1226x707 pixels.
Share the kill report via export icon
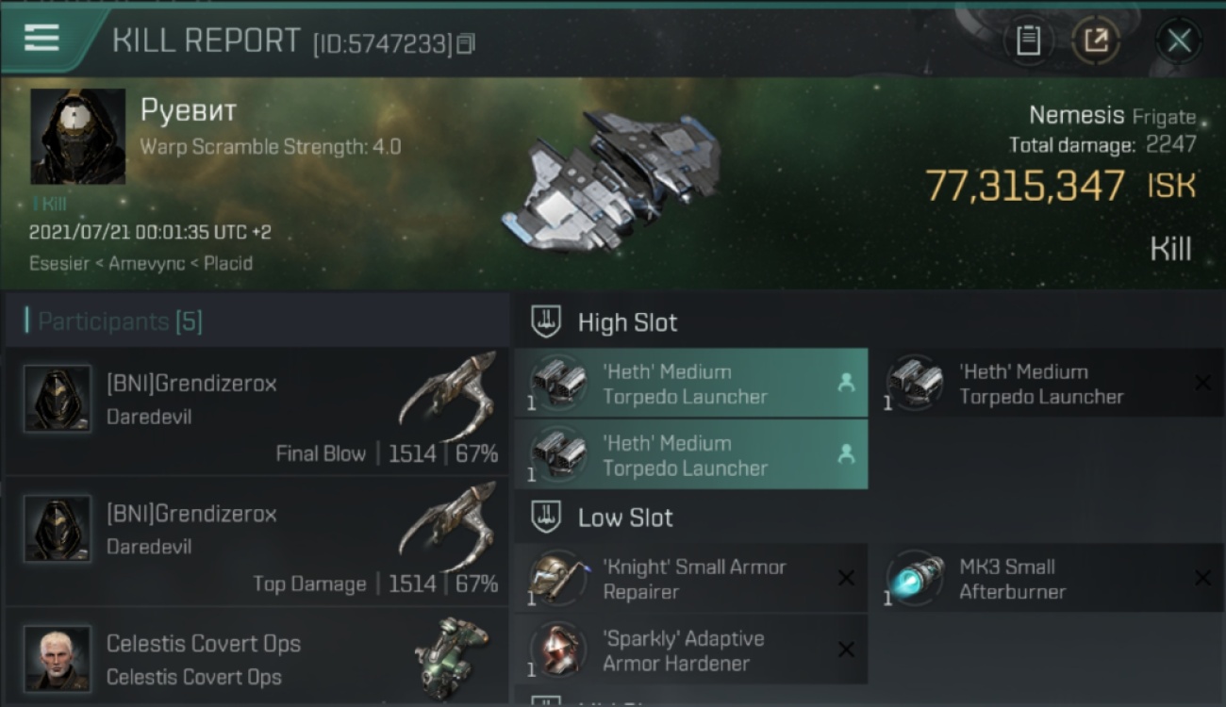click(1096, 41)
